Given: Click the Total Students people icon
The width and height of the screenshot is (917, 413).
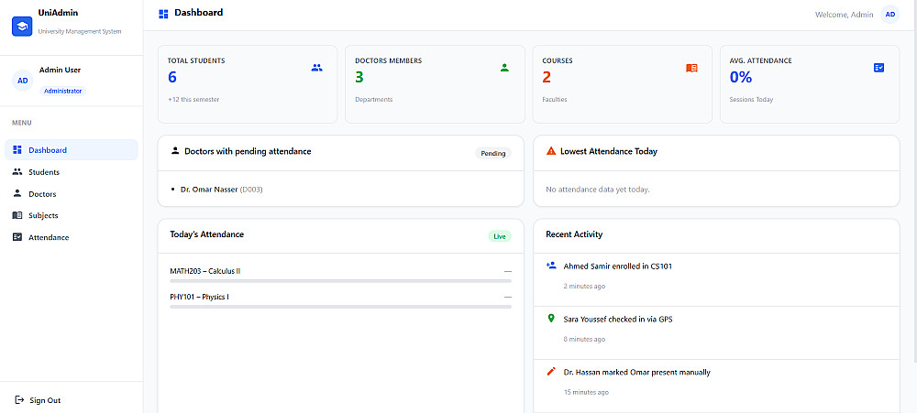Looking at the screenshot, I should tap(317, 68).
